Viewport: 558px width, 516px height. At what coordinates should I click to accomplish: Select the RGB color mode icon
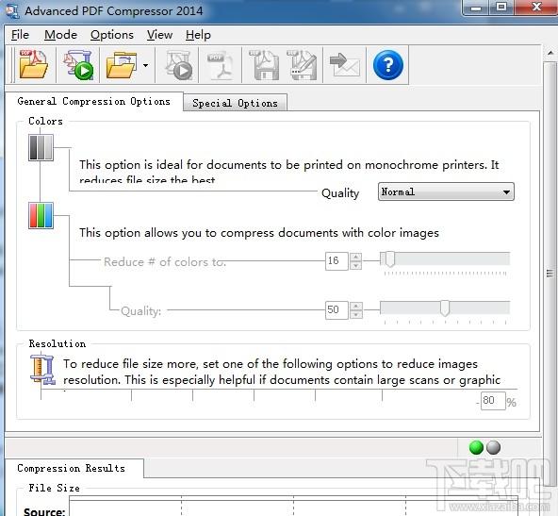click(41, 215)
